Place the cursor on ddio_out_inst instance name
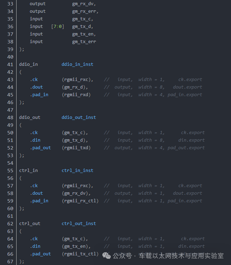Viewport: 231px width, 265px height. tap(79, 118)
